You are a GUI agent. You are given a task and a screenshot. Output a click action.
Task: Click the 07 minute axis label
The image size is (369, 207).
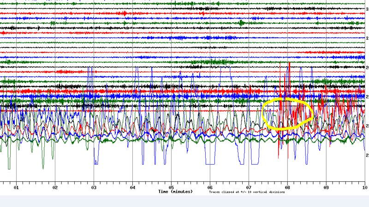[249, 187]
